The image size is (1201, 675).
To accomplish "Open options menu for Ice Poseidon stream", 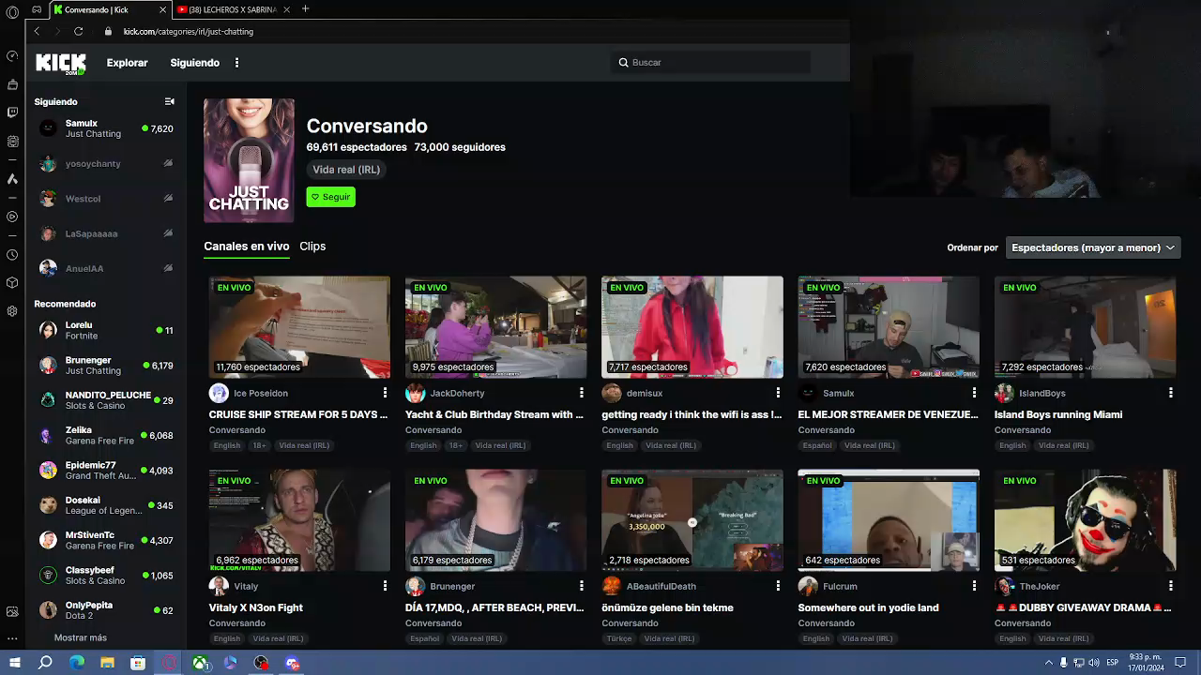I will click(x=385, y=393).
